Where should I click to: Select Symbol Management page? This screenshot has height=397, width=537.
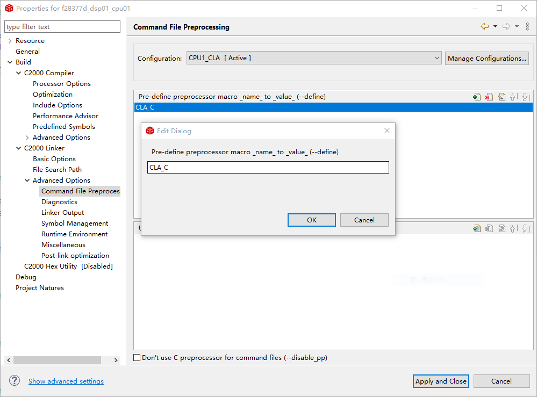[x=75, y=223]
